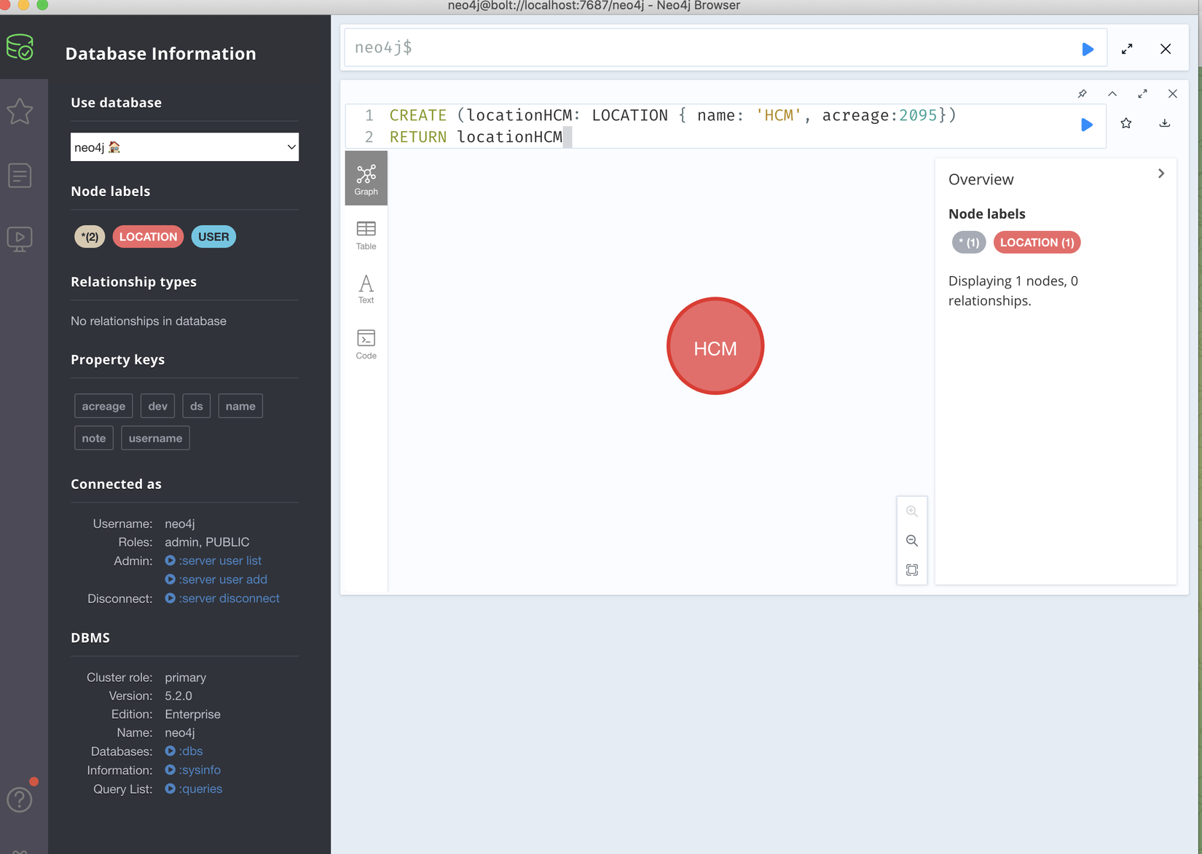This screenshot has width=1202, height=854.
Task: Rerun the CREATE locationHCM query
Action: (1087, 125)
